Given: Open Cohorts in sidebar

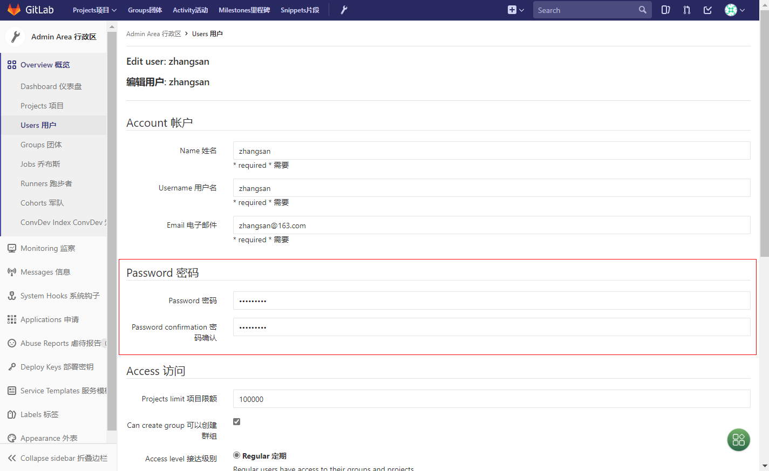Looking at the screenshot, I should [42, 203].
